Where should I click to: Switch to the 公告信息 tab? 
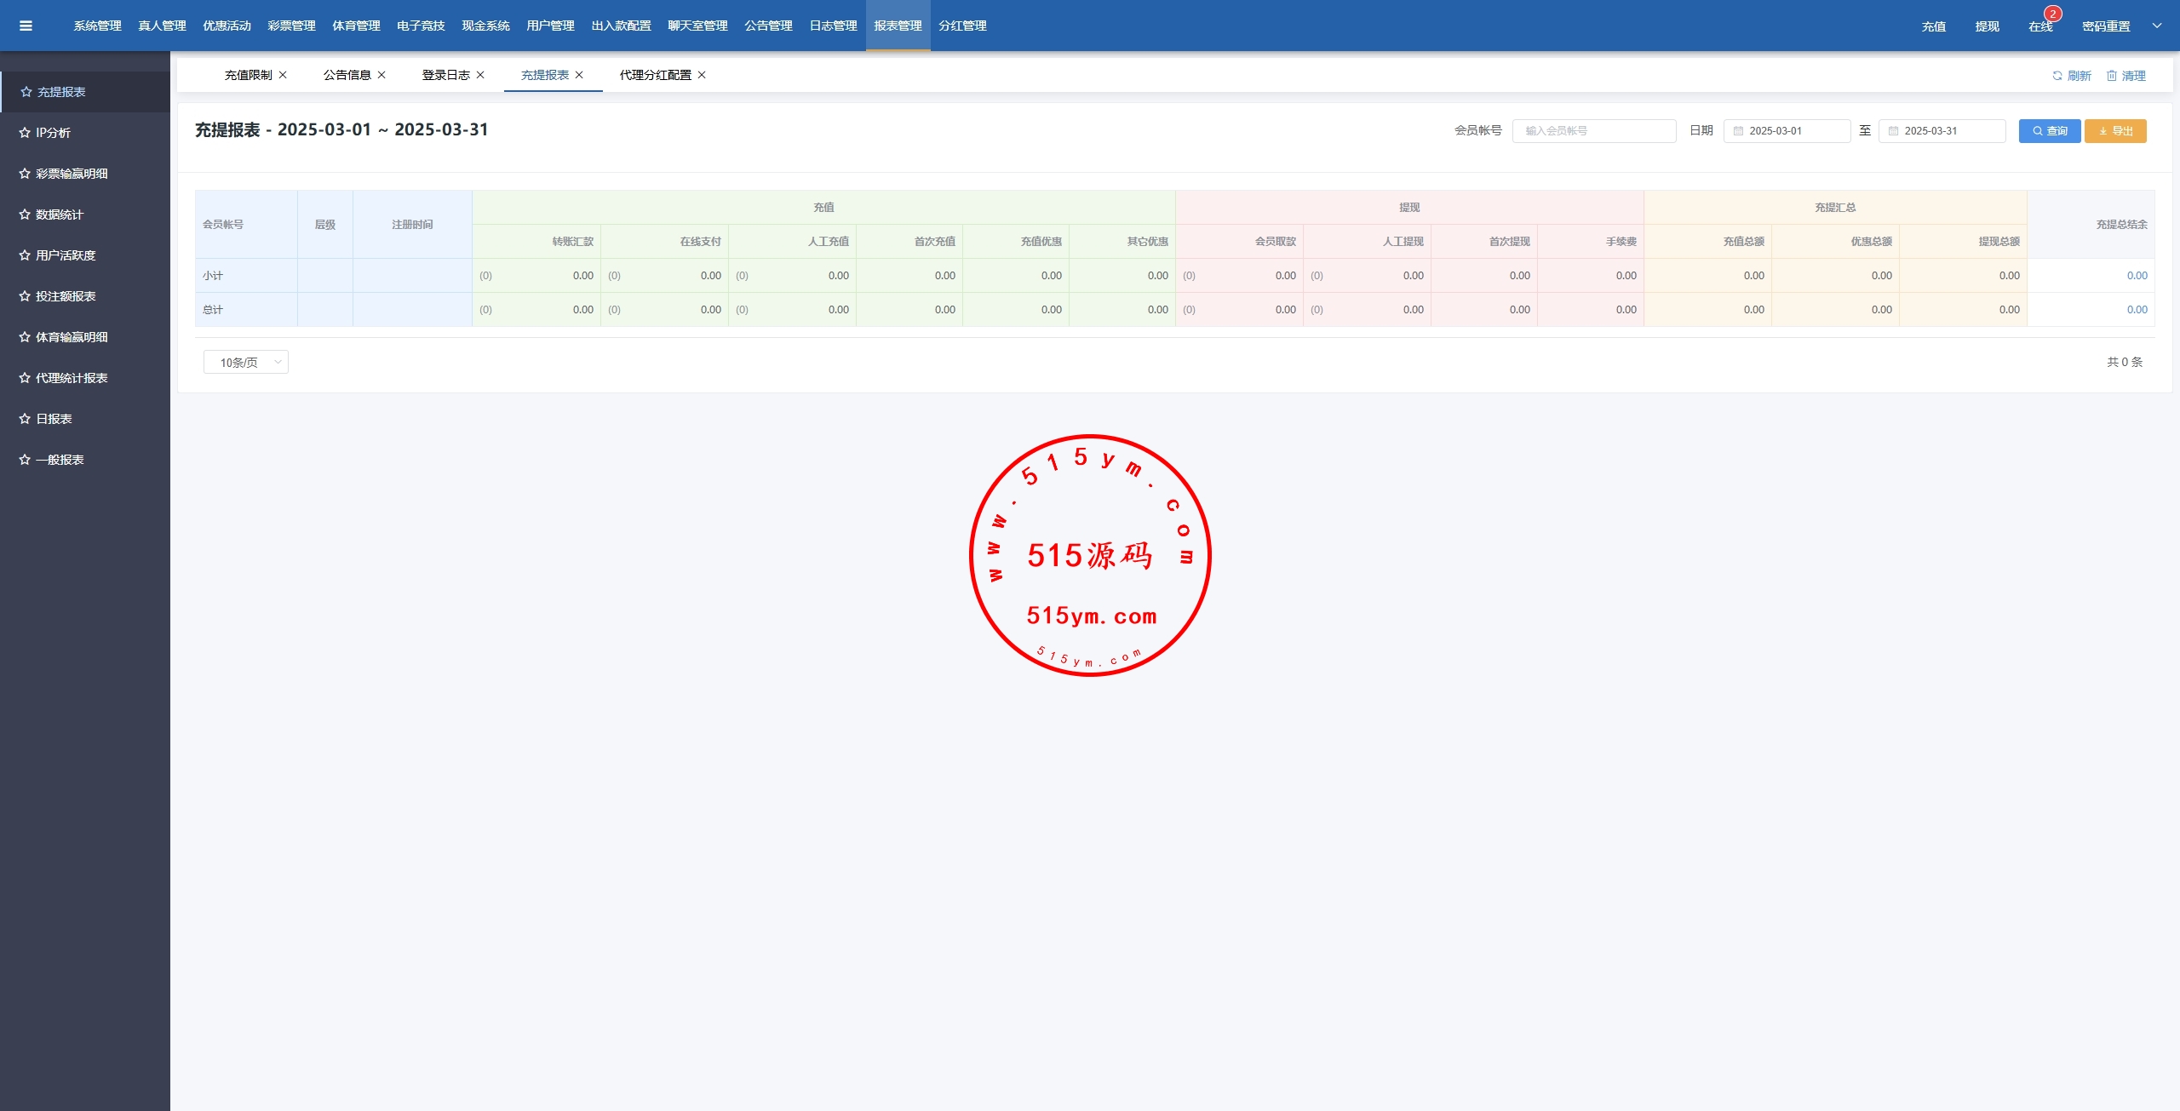(x=347, y=75)
